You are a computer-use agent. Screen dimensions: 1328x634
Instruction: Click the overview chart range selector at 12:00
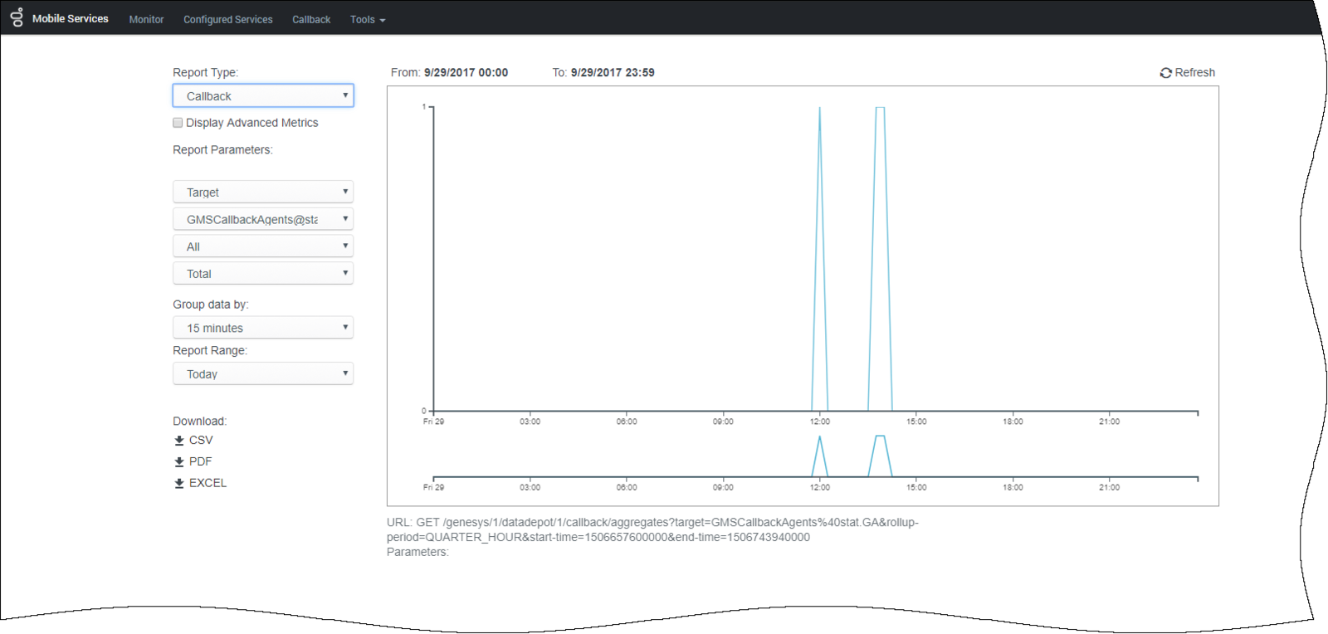click(819, 456)
